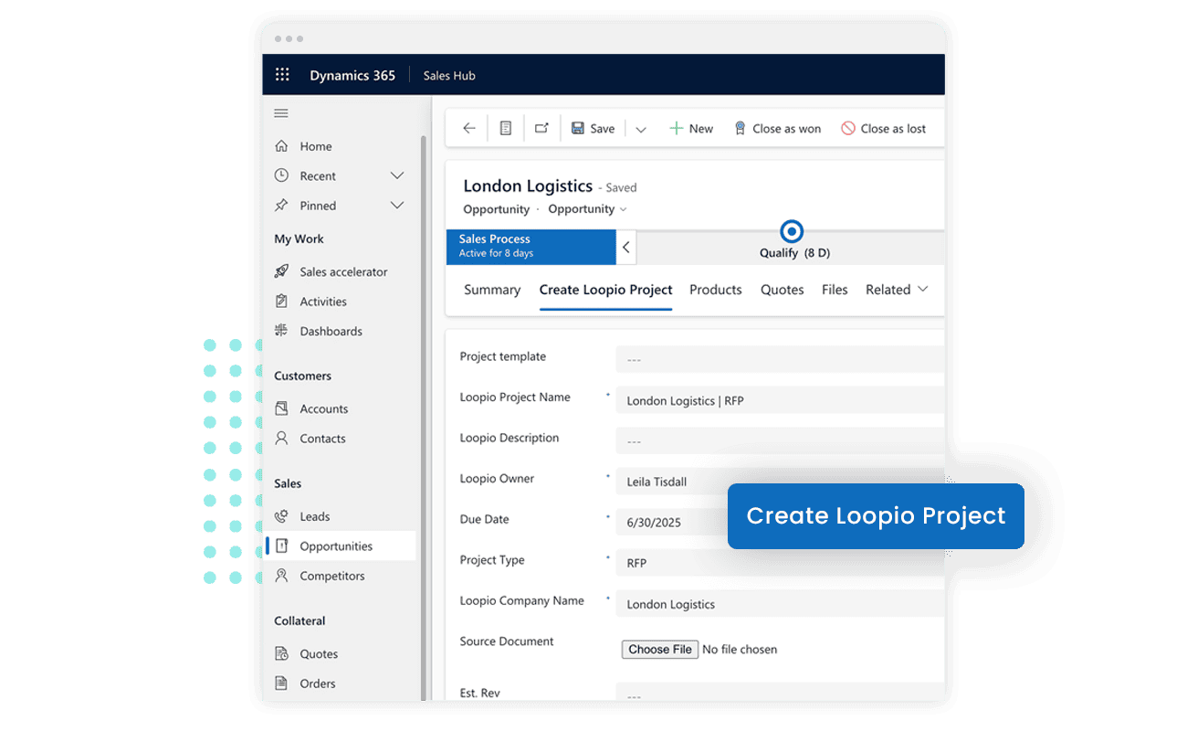Select the Qualify stage marker
1187x731 pixels.
coord(792,231)
